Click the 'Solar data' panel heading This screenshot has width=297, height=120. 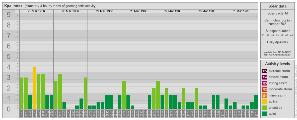pyautogui.click(x=277, y=6)
